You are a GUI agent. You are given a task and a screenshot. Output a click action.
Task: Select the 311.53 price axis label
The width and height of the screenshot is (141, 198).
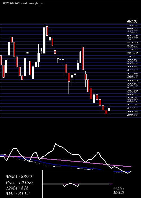click(132, 108)
